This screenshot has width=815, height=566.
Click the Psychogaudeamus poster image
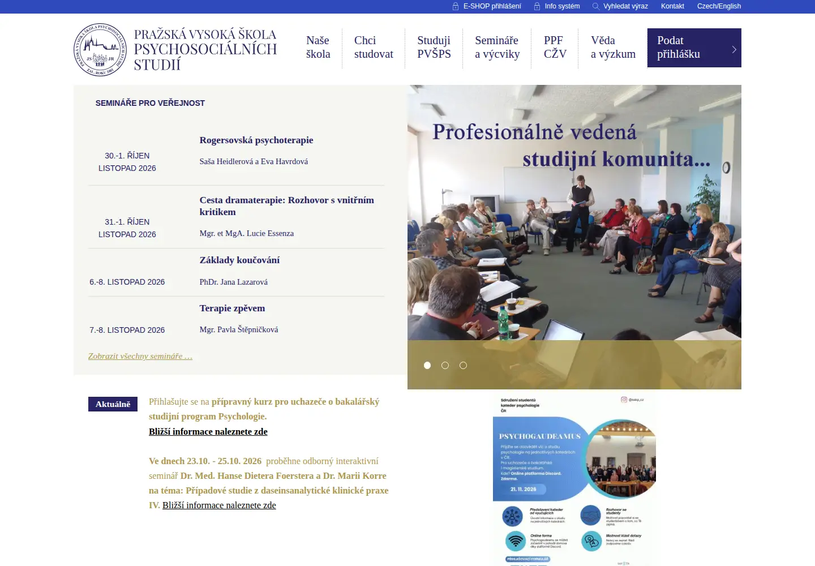pos(574,480)
